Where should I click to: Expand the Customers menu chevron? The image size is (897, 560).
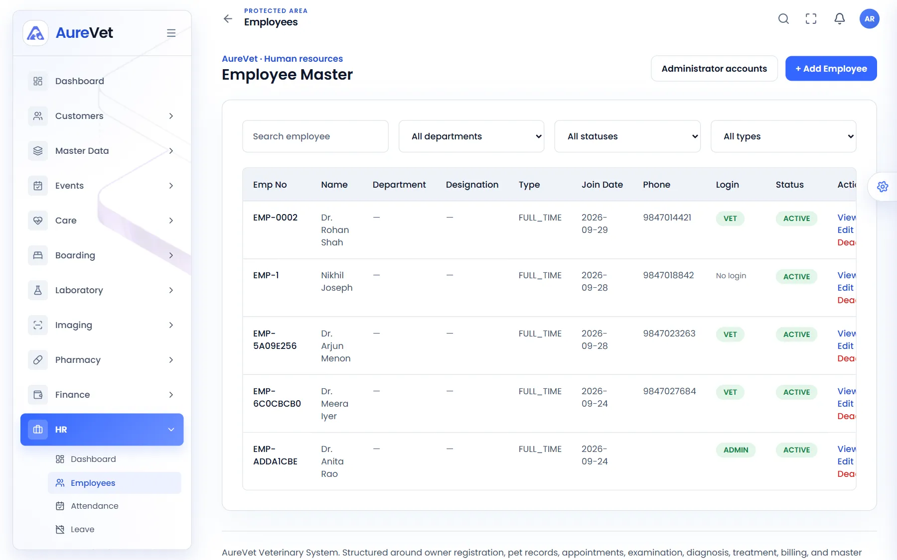point(171,116)
